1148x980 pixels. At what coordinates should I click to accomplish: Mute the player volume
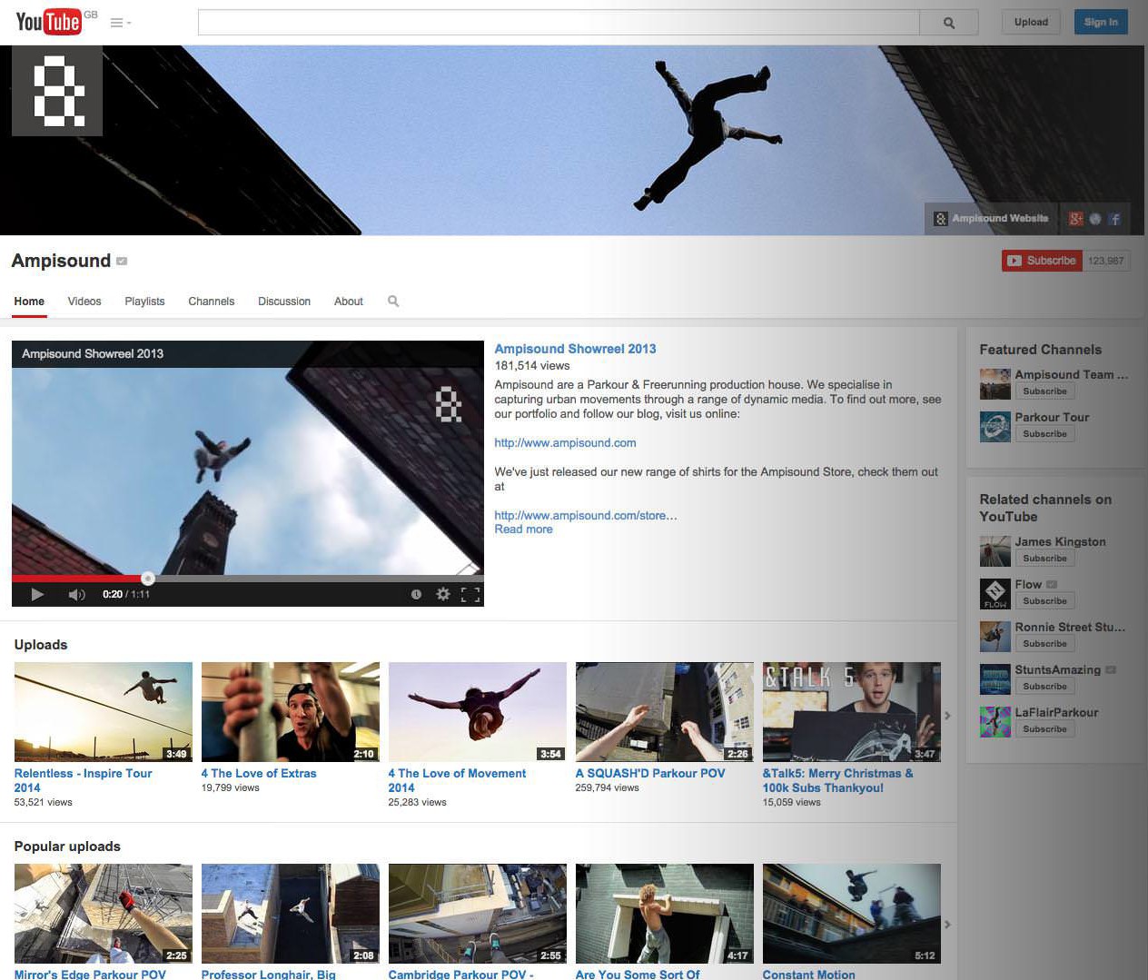tap(77, 594)
